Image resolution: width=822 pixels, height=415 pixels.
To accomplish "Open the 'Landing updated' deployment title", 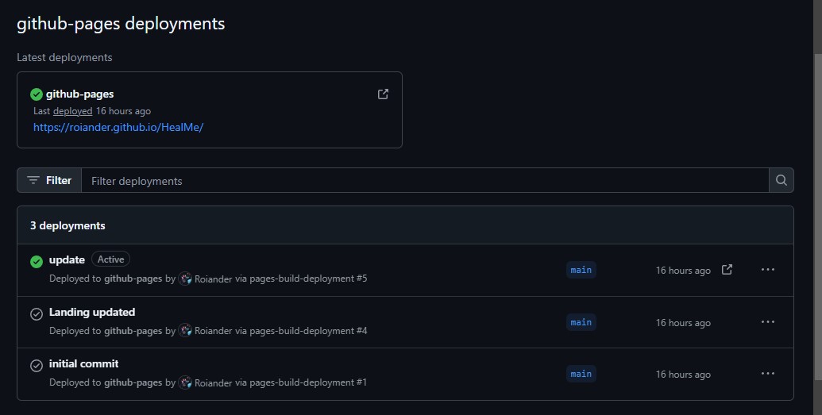I will [92, 313].
